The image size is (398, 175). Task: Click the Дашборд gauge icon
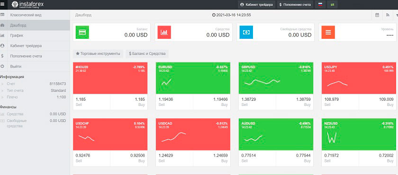[x=2, y=26]
